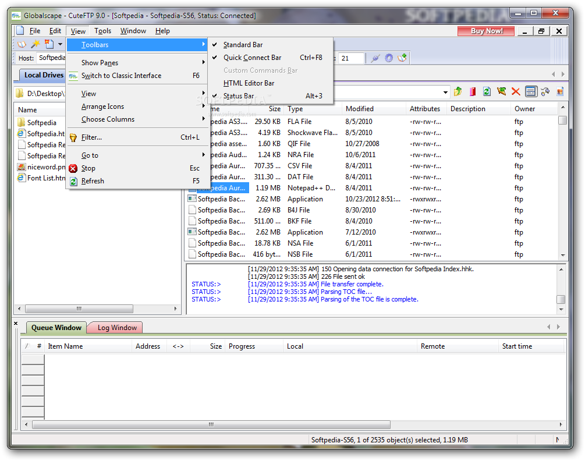The image size is (585, 461).
Task: Click niceword.pn image file icon
Action: click(22, 166)
